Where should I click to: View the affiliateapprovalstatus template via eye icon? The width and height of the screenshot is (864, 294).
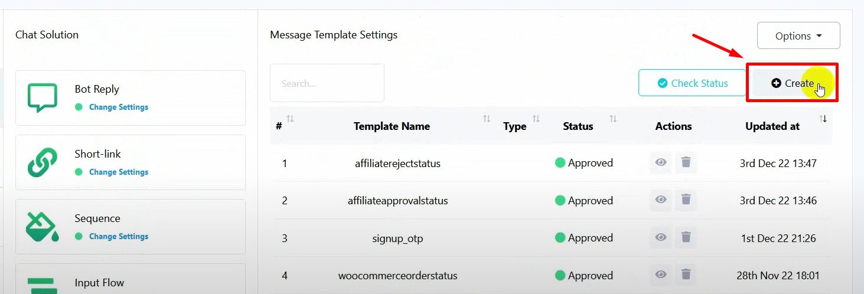pos(661,200)
